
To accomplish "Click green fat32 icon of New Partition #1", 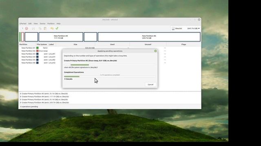I will 38,48.
